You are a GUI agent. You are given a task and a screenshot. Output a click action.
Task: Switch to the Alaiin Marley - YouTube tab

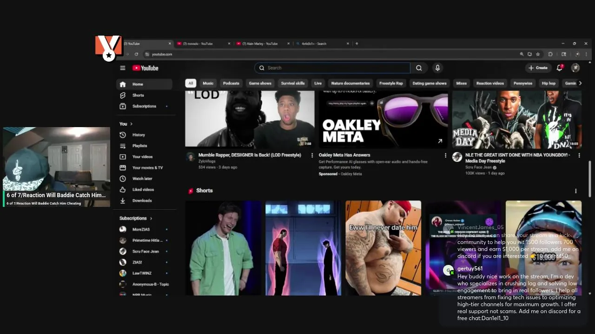point(263,44)
